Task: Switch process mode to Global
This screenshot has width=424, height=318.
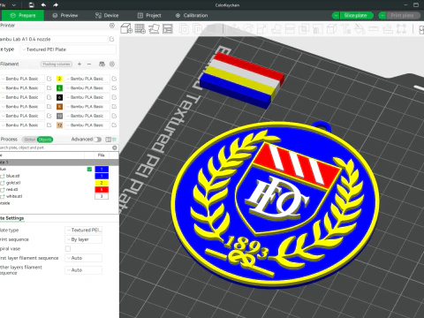Action: pos(30,140)
